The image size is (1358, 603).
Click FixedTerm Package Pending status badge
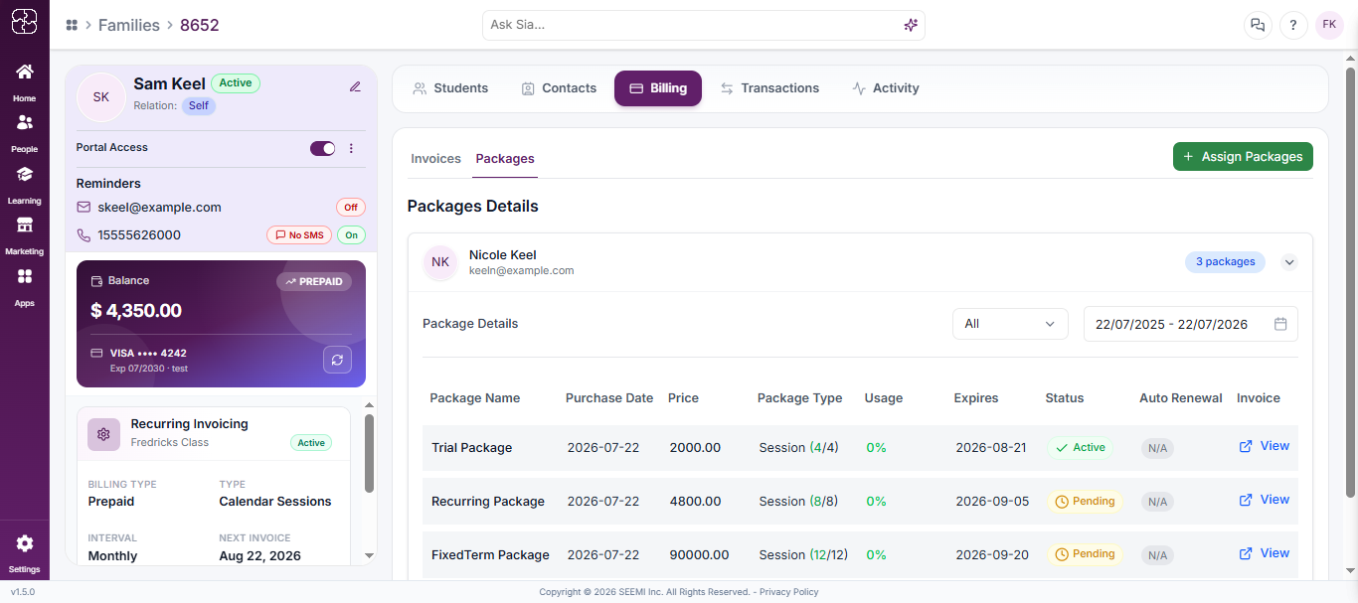tap(1084, 554)
